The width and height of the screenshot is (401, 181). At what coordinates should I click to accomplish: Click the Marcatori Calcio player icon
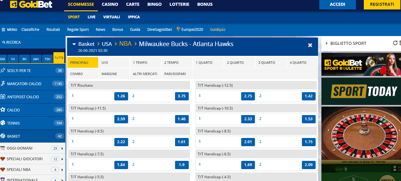pos(3,84)
